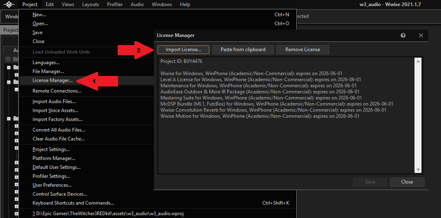Click the Close button in License Manager
The image size is (441, 218).
(x=407, y=182)
